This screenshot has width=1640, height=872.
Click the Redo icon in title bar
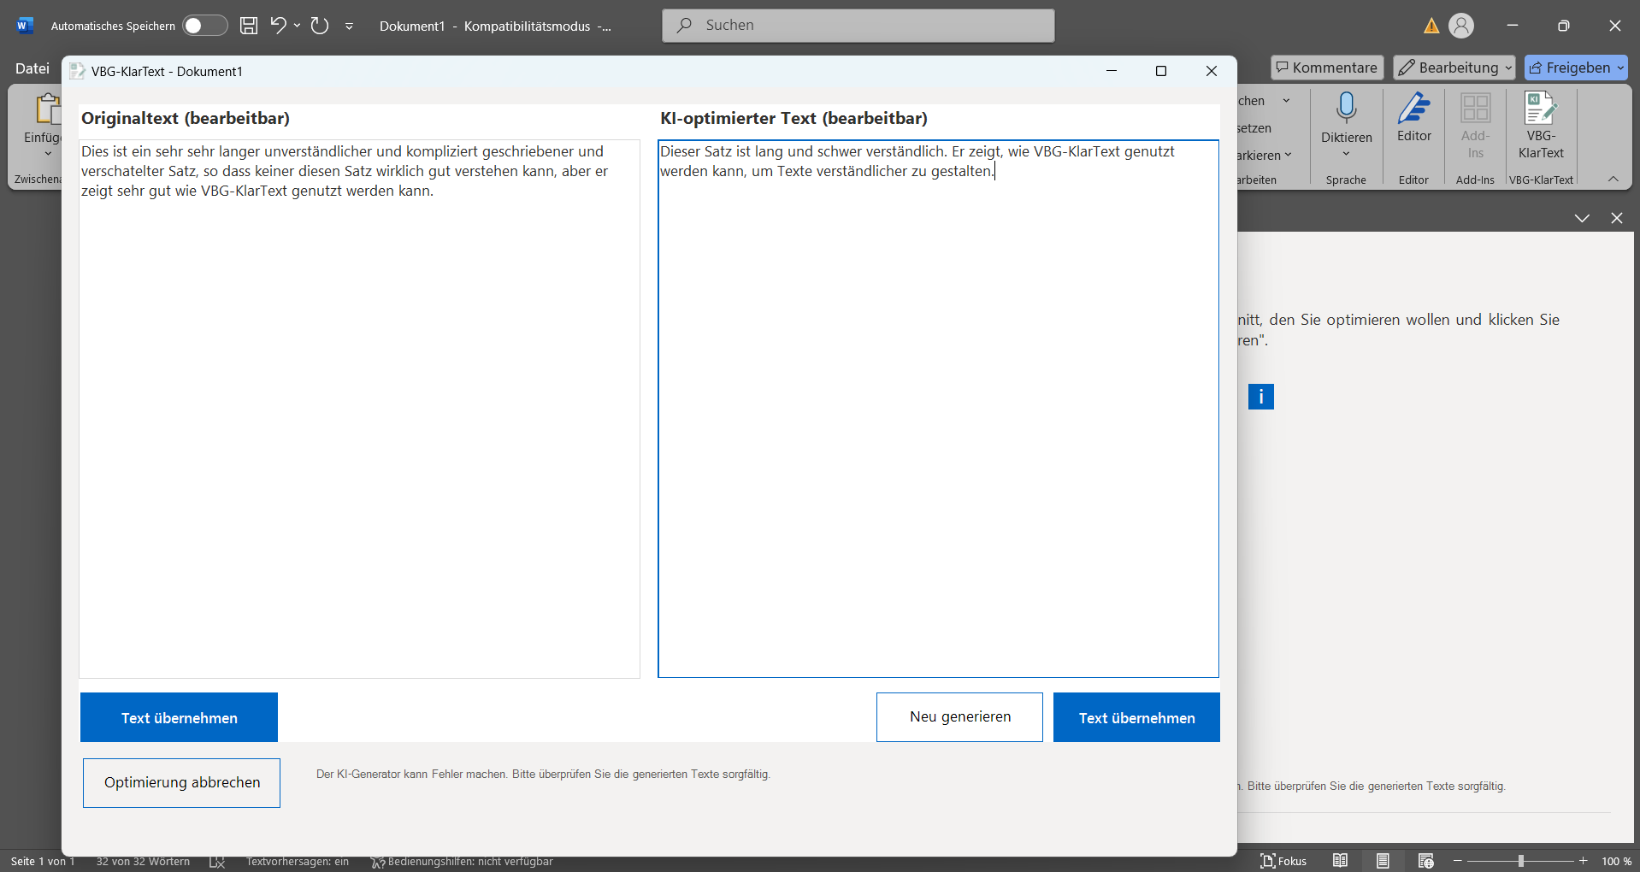pos(320,26)
